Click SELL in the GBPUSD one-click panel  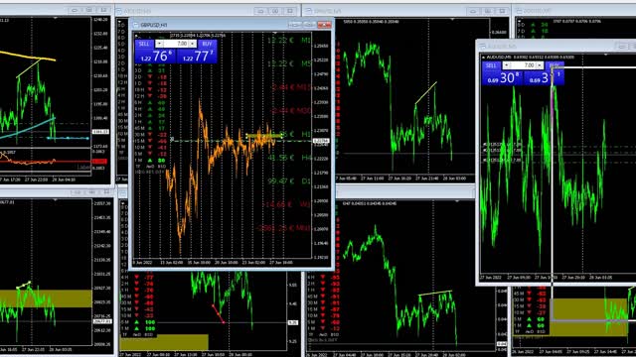[x=144, y=44]
